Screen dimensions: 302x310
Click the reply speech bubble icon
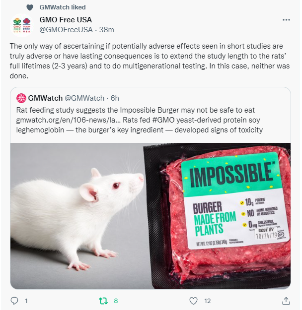pos(14,301)
